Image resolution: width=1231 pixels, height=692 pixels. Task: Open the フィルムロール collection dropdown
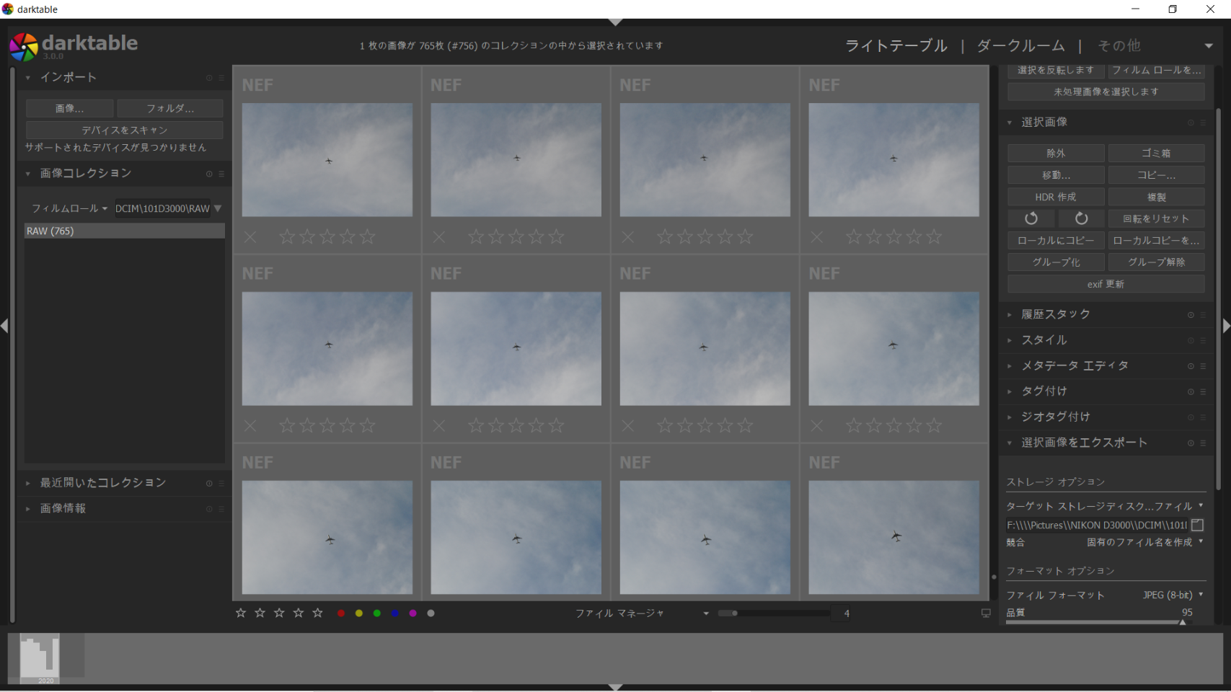(69, 208)
